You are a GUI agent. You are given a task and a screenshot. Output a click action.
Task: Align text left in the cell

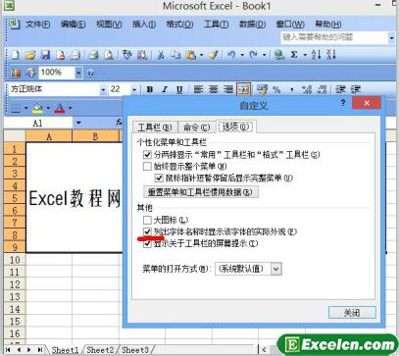198,89
